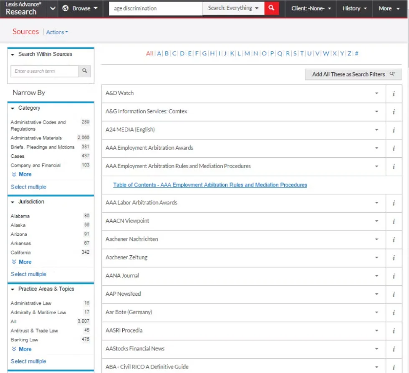Open the Search: Everything dropdown
This screenshot has width=409, height=373.
tap(233, 8)
